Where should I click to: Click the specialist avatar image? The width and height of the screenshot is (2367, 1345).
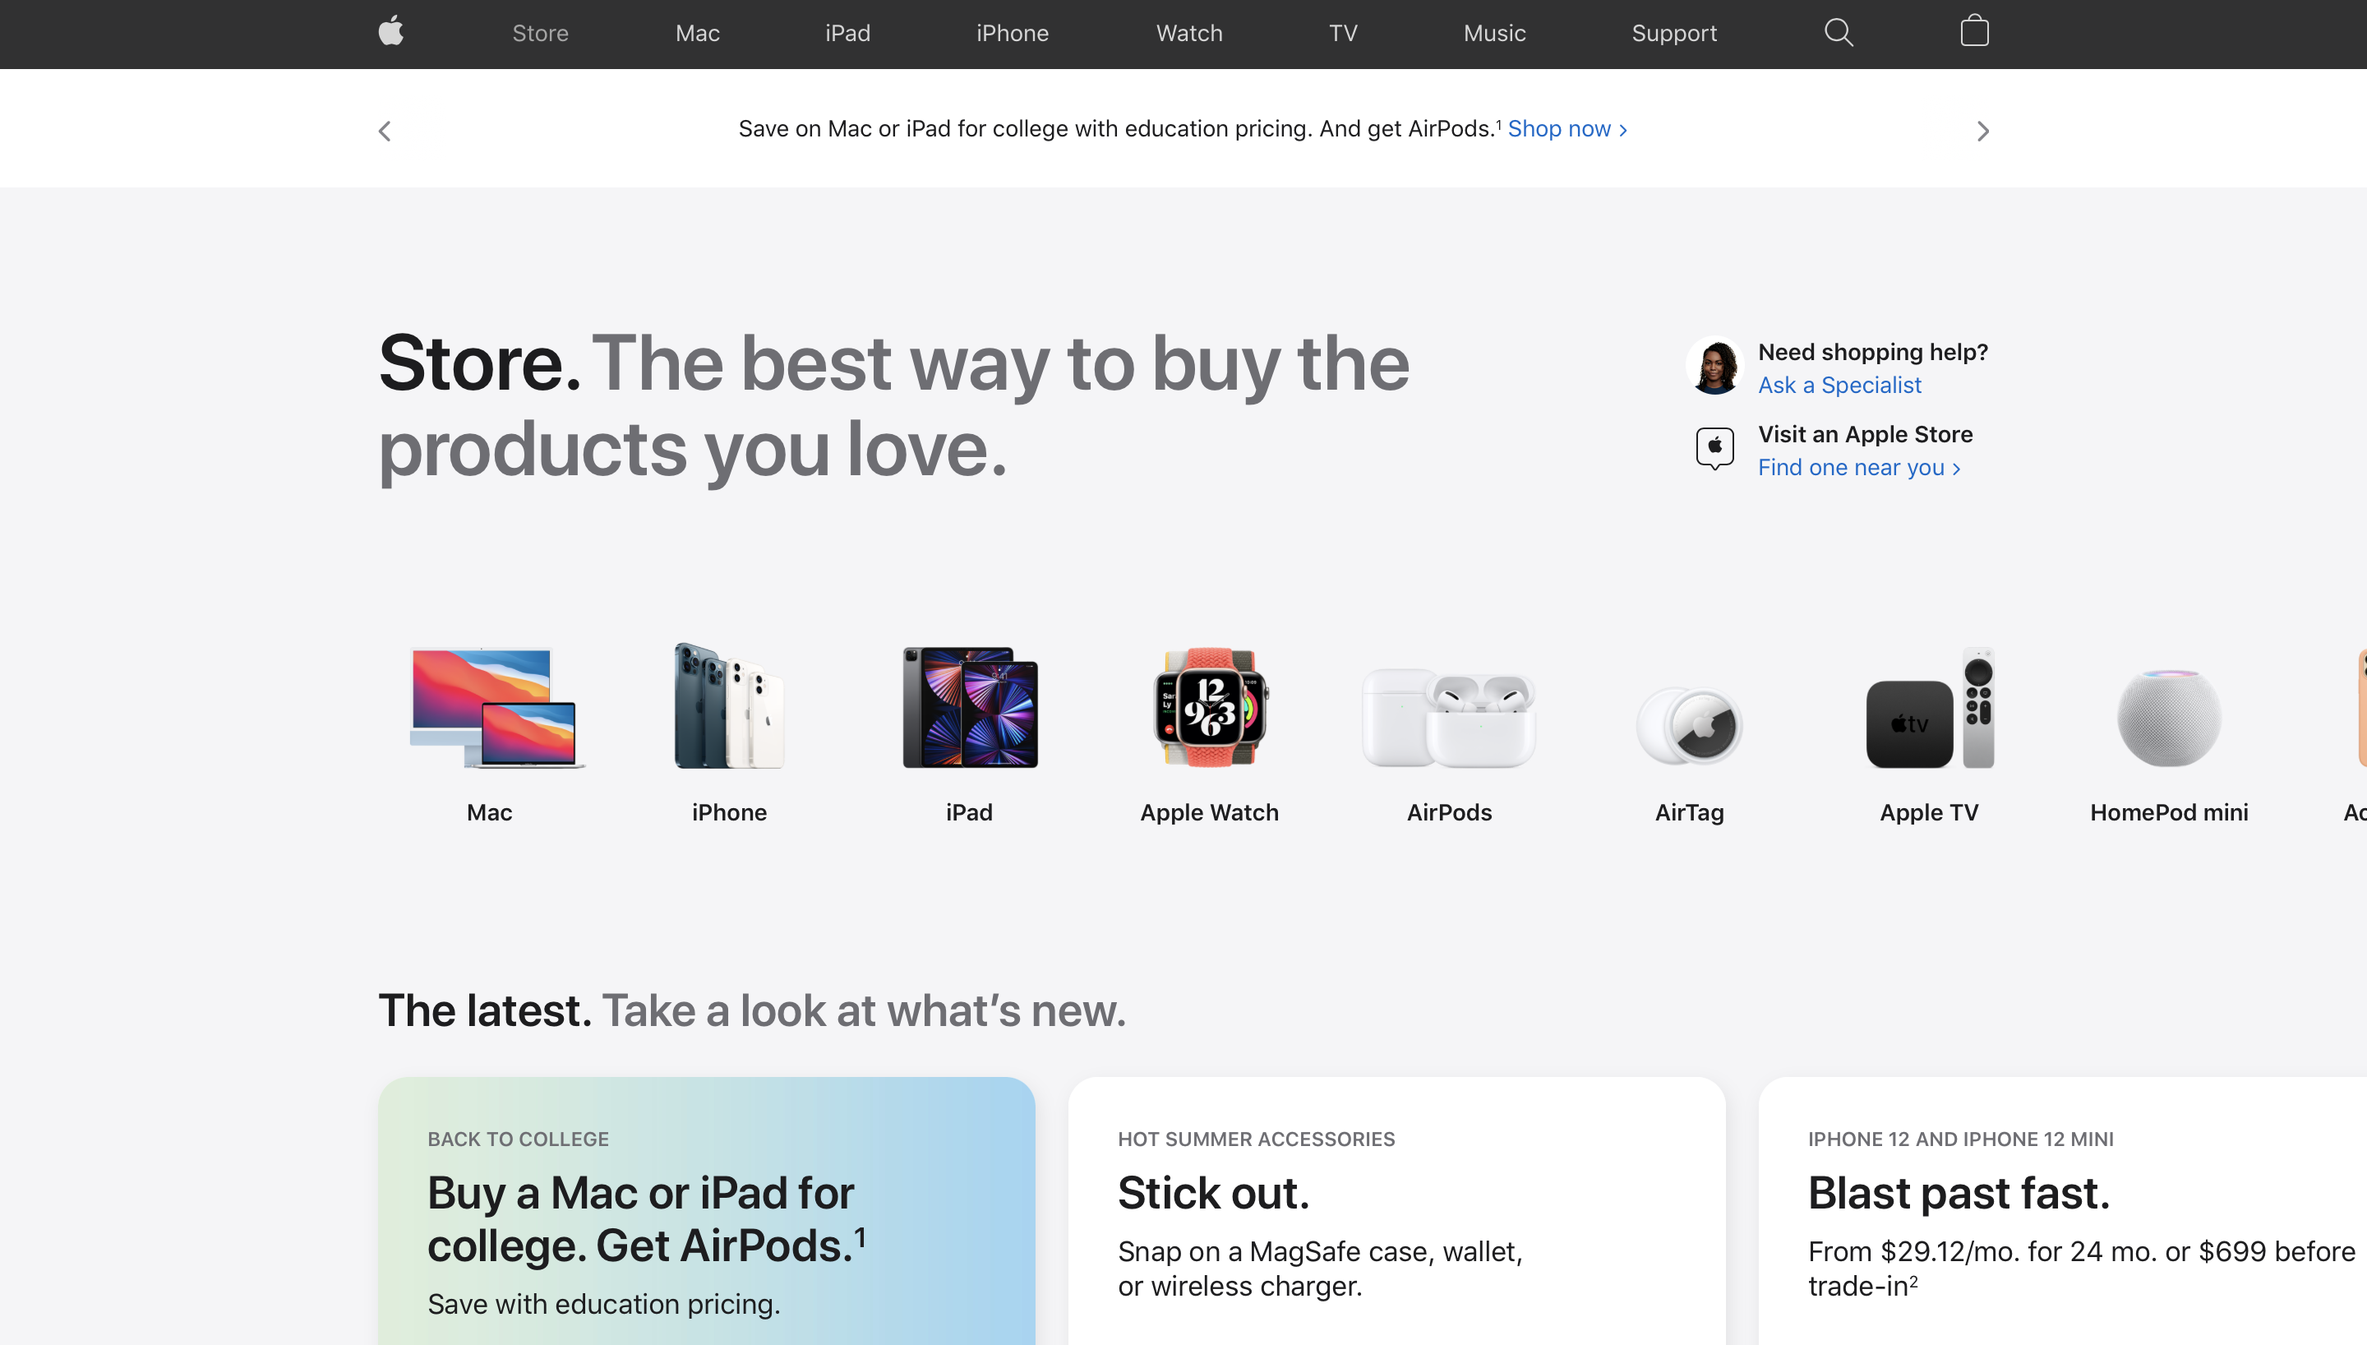click(x=1714, y=366)
